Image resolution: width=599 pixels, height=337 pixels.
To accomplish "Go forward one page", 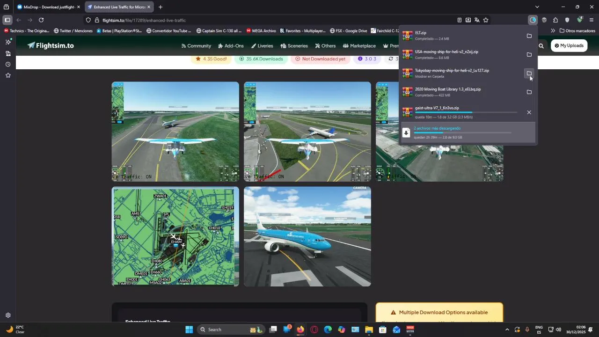I will click(30, 20).
